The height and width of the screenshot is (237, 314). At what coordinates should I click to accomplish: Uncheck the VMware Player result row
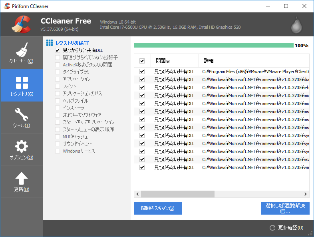tap(142, 71)
